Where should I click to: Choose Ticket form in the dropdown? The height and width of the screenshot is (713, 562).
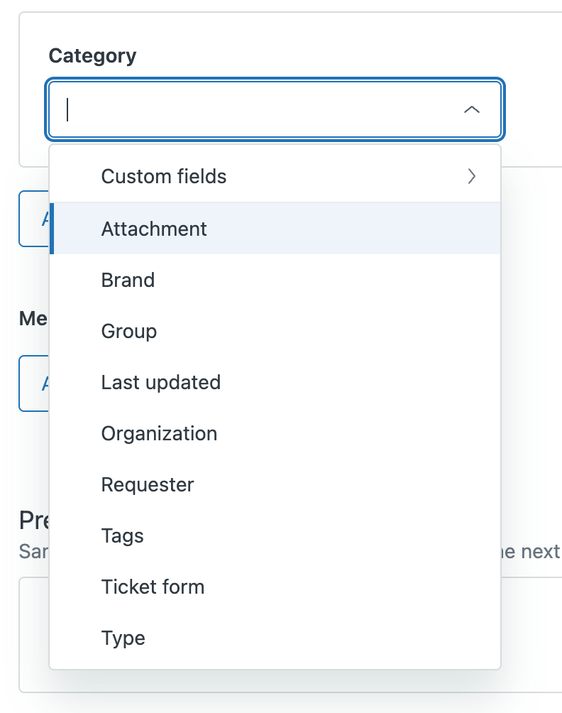153,587
